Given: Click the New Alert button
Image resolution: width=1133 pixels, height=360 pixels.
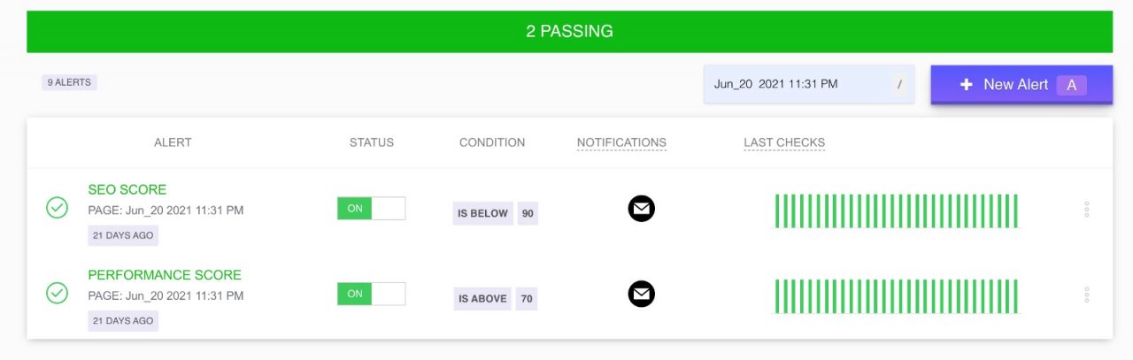Looking at the screenshot, I should (x=1021, y=85).
